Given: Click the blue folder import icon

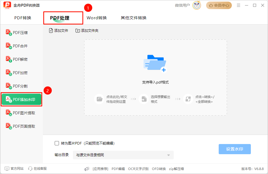Looking at the screenshot, I should (155, 63).
